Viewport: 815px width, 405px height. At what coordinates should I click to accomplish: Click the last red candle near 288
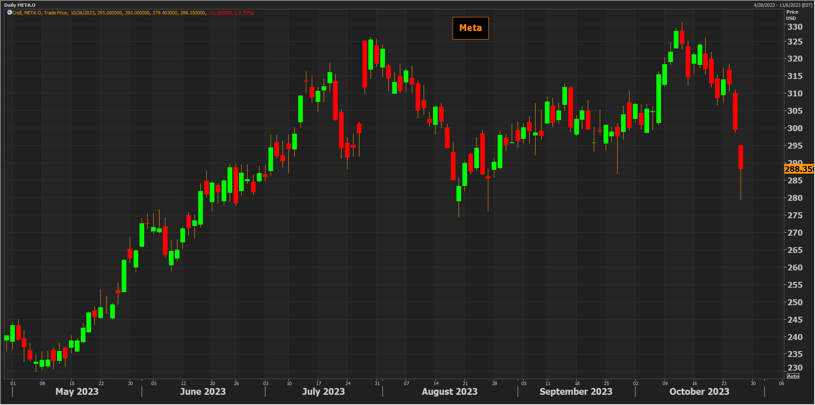(741, 157)
